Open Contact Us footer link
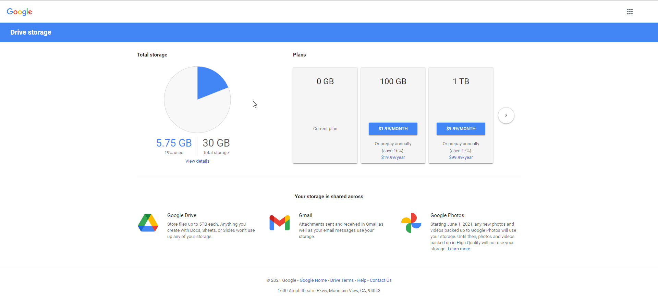Screen dimensions: 658x302 tap(380, 280)
